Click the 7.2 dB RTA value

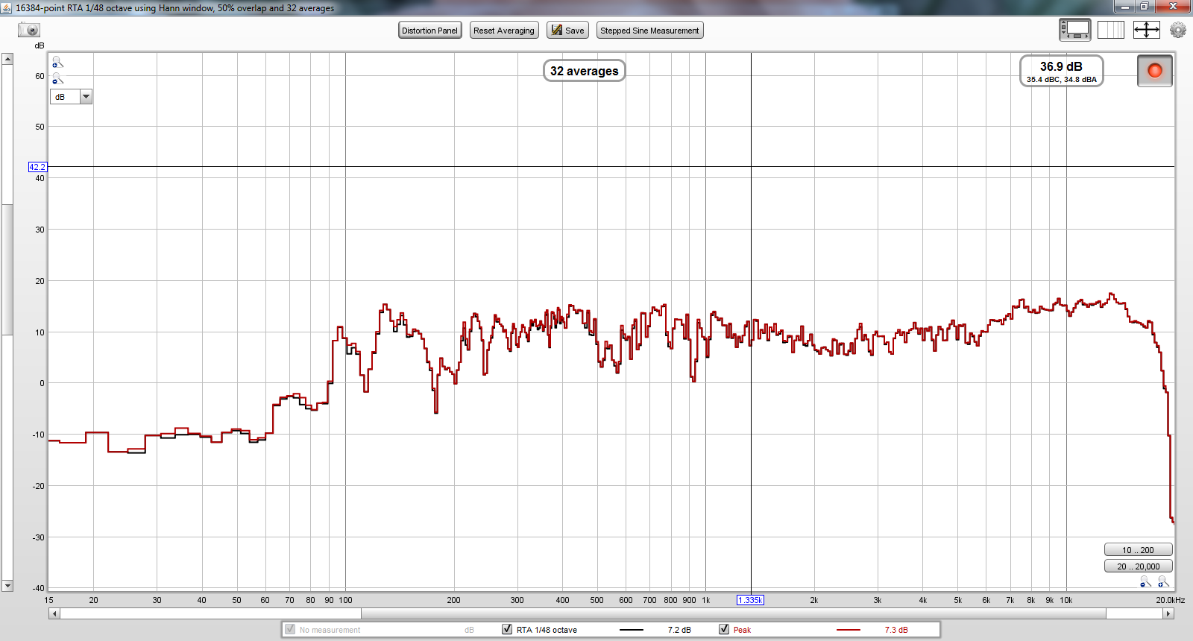pyautogui.click(x=679, y=630)
